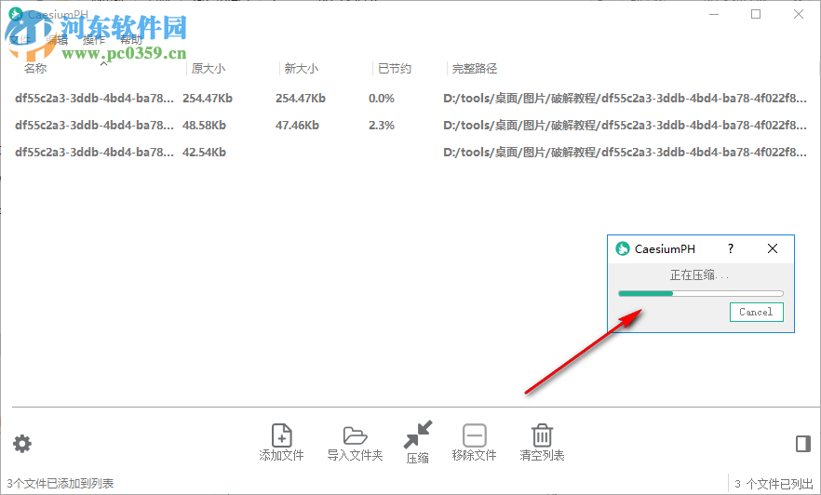Click status text 3 个文件已列出
Screen dimensions: 821x495
[774, 484]
